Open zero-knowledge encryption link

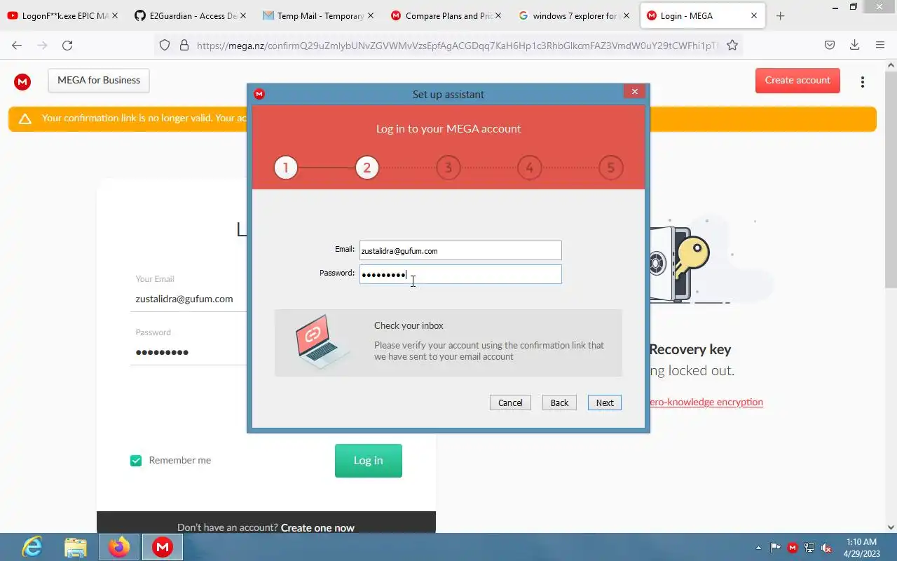pyautogui.click(x=706, y=403)
